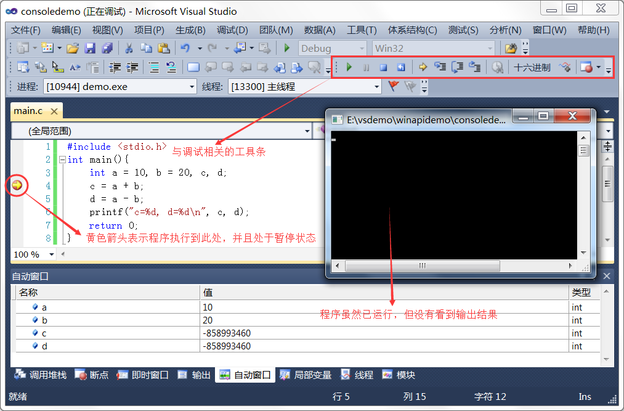Expand the 100 % editor zoom dropdown
This screenshot has height=411, width=624.
[x=51, y=254]
